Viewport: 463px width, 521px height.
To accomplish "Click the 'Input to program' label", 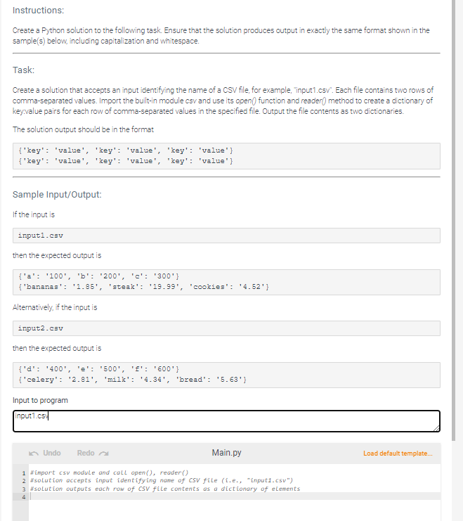I will 40,400.
